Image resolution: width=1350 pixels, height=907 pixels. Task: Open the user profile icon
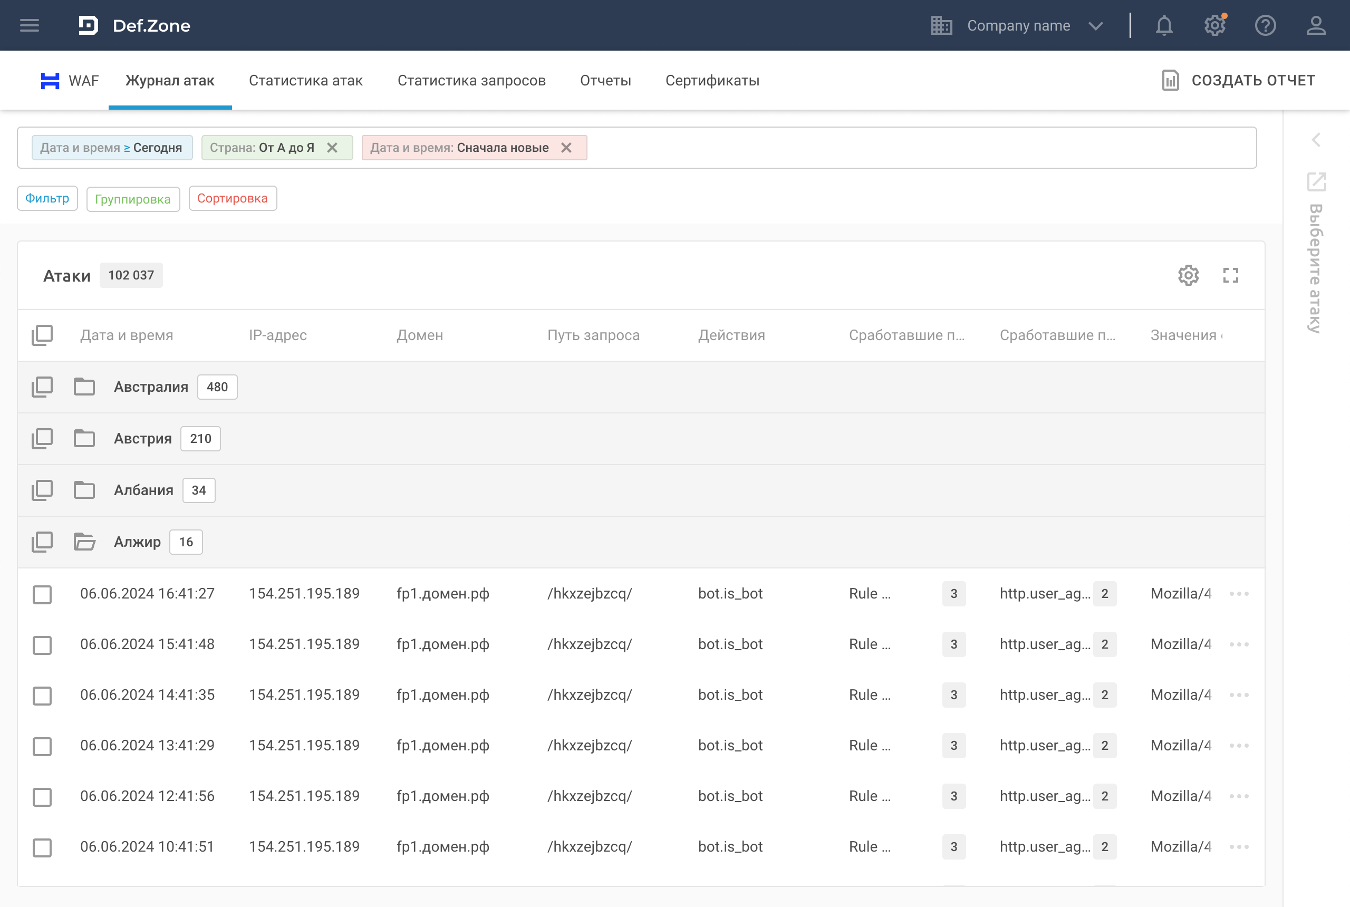[x=1316, y=25]
